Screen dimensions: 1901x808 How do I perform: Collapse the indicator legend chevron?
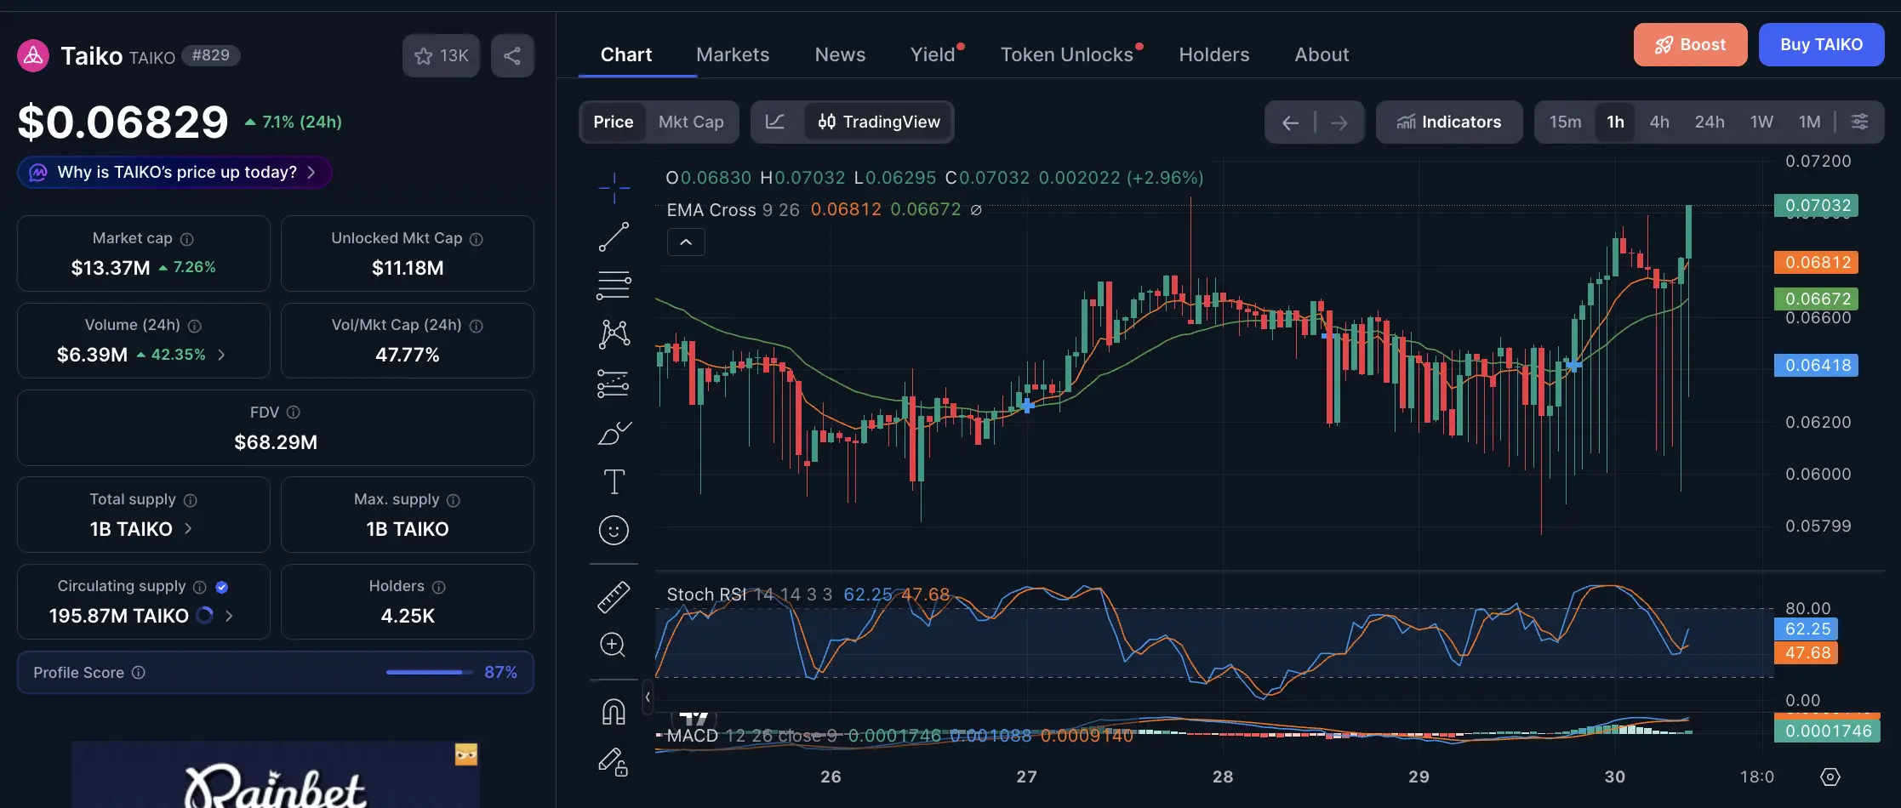point(686,242)
